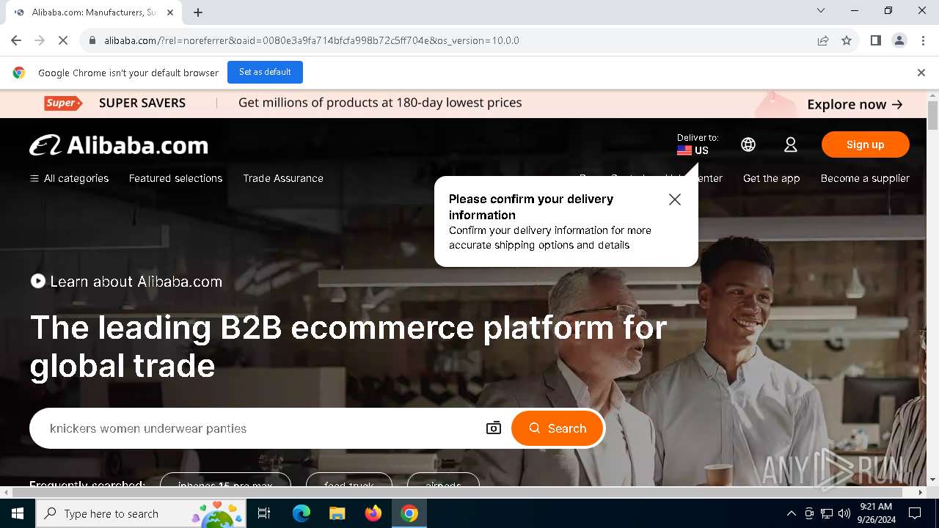Open Task View on taskbar
This screenshot has width=939, height=528.
point(264,513)
